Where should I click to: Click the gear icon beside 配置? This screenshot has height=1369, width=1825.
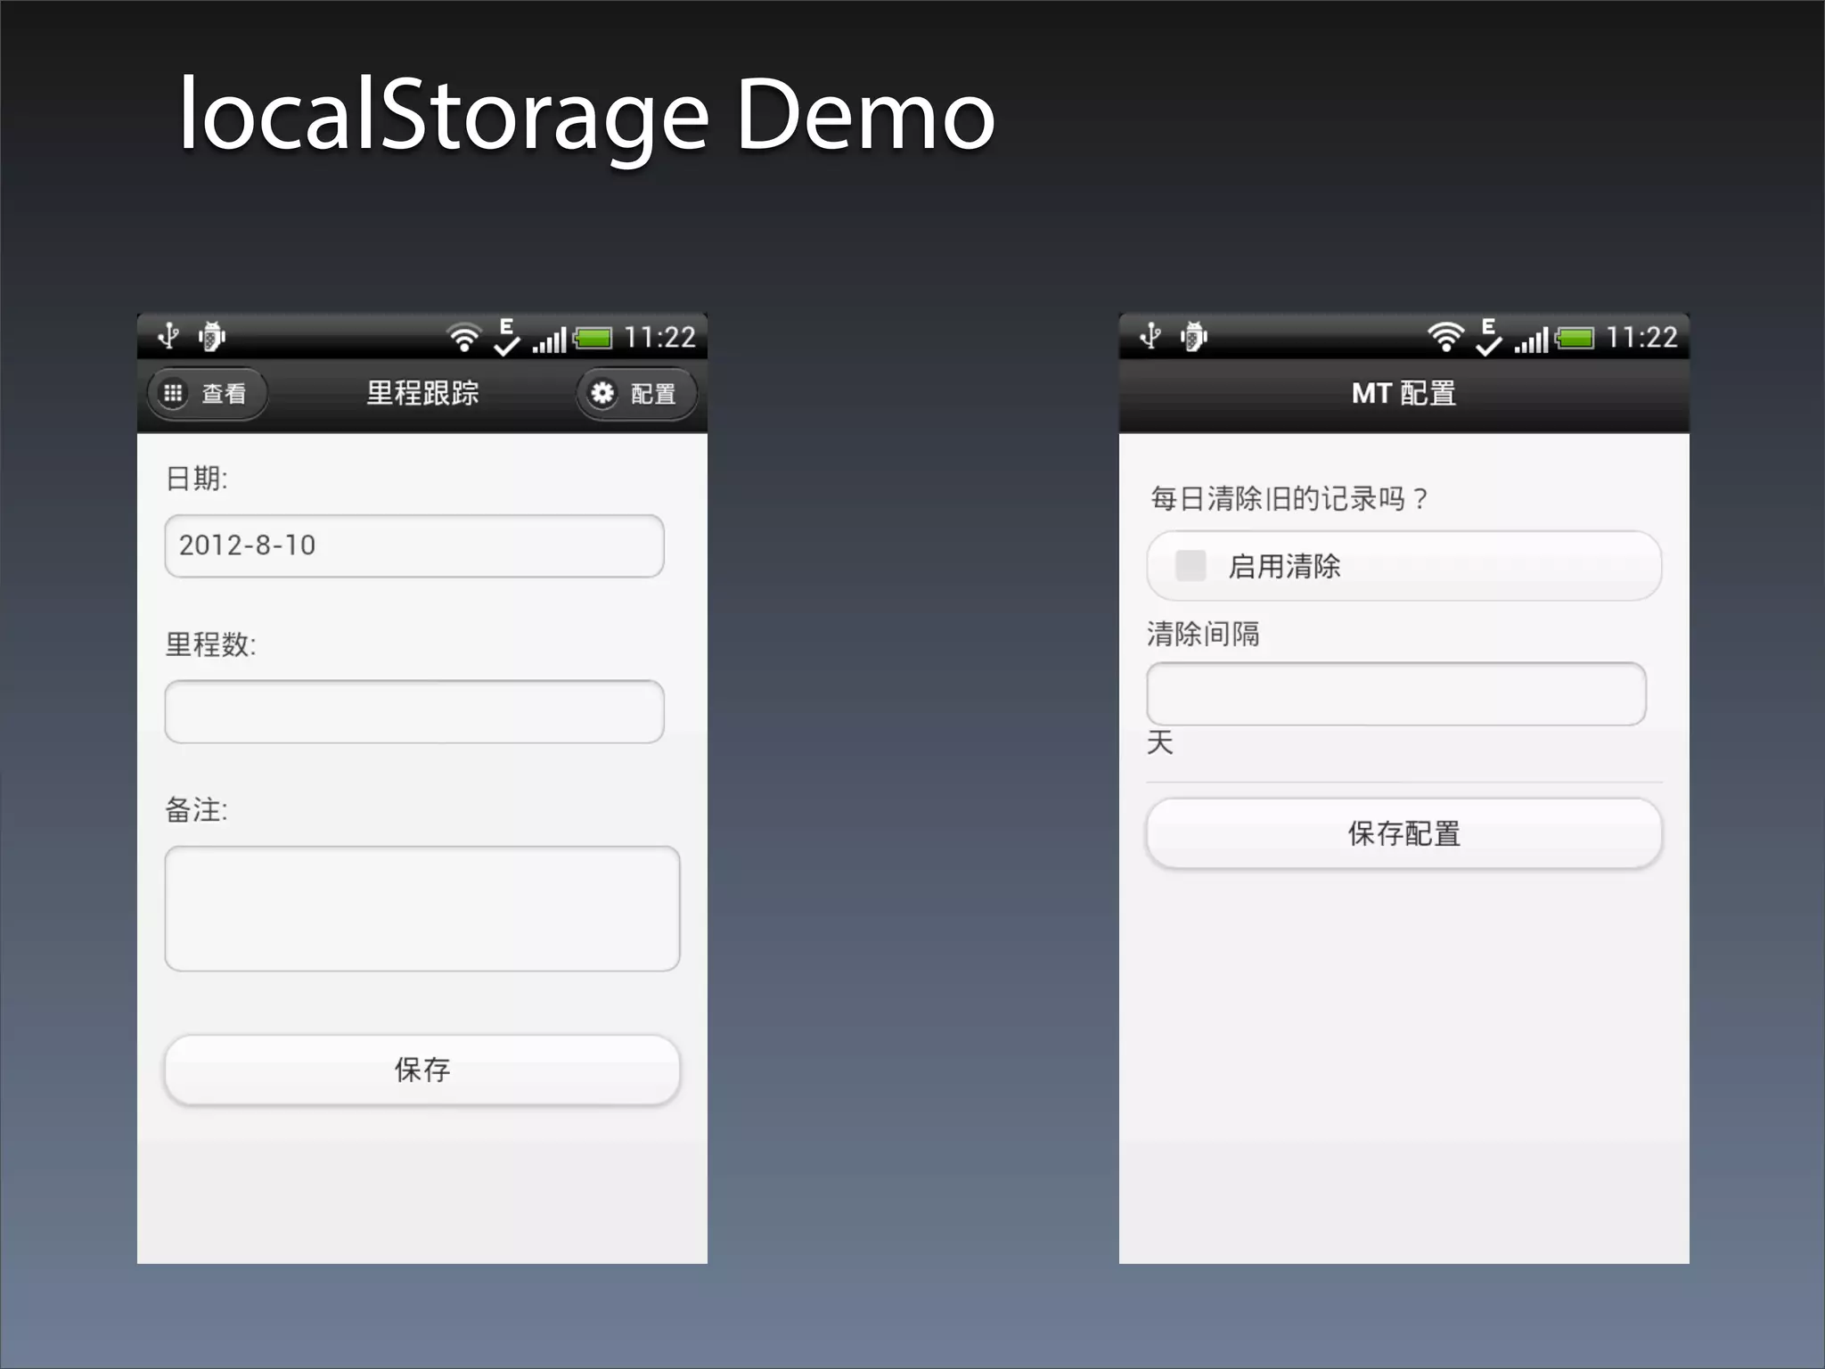coord(602,393)
